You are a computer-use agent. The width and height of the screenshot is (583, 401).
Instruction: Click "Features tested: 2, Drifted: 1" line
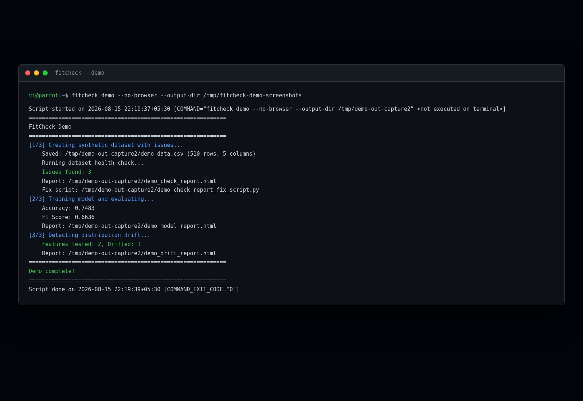(91, 244)
